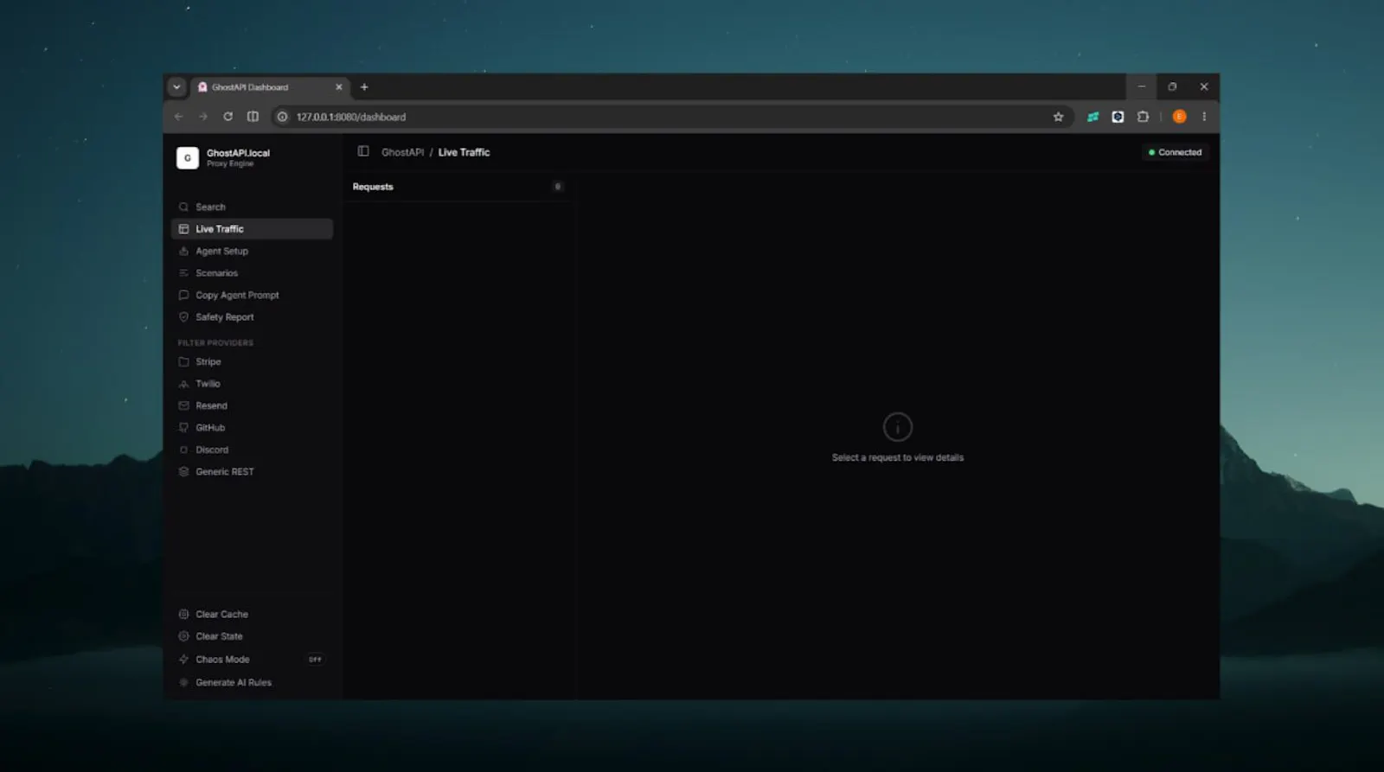Image resolution: width=1384 pixels, height=772 pixels.
Task: Click Generate AI Rules
Action: pos(252,682)
